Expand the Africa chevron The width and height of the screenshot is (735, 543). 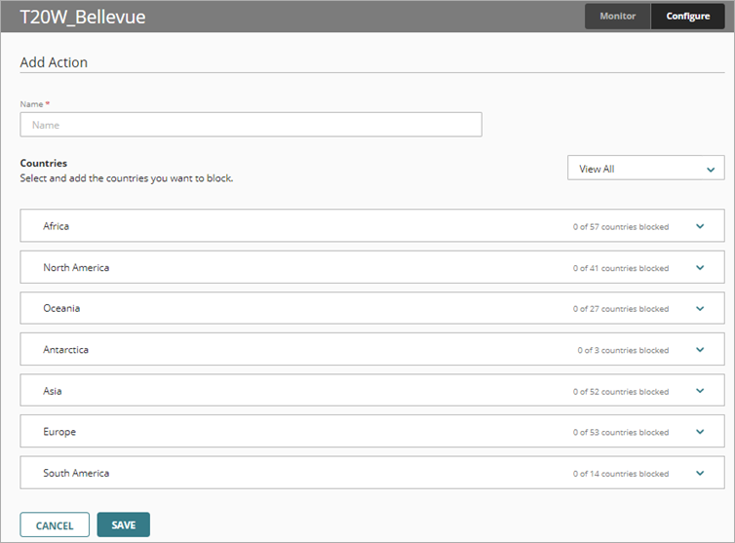point(700,226)
